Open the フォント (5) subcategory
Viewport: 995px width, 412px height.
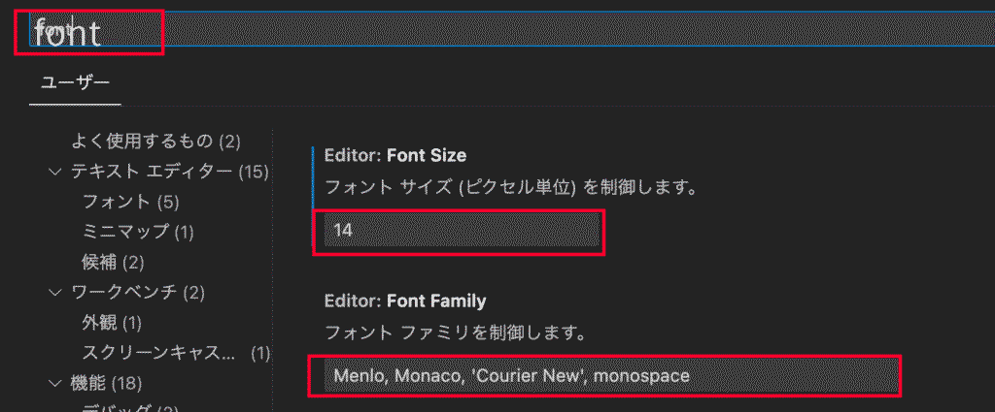click(131, 202)
